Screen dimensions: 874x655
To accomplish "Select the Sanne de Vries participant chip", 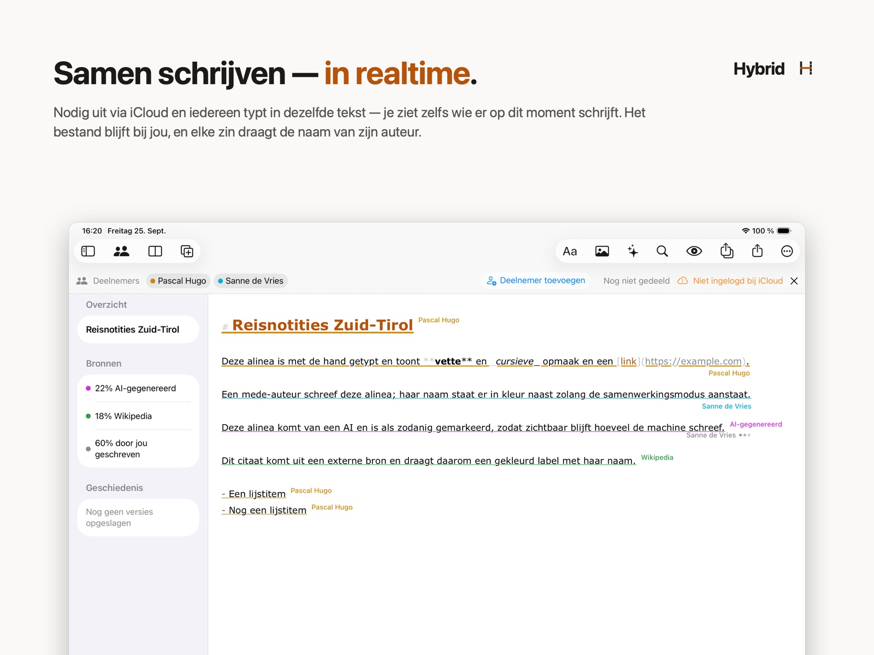I will click(x=251, y=281).
